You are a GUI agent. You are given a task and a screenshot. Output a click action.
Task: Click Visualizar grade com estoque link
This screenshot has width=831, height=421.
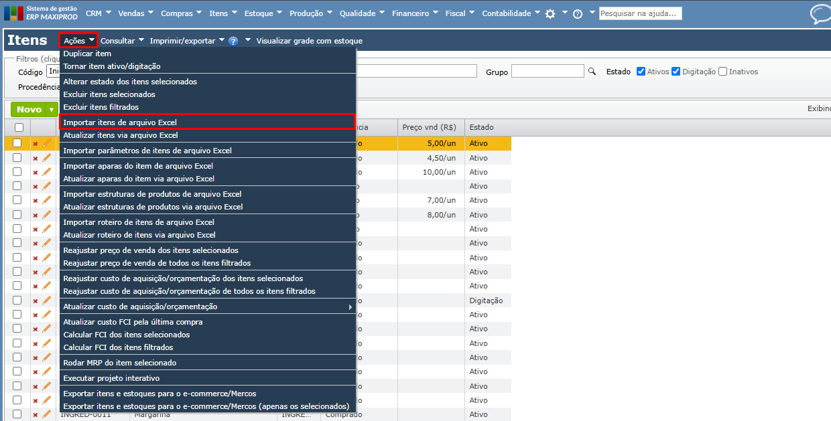pyautogui.click(x=309, y=41)
